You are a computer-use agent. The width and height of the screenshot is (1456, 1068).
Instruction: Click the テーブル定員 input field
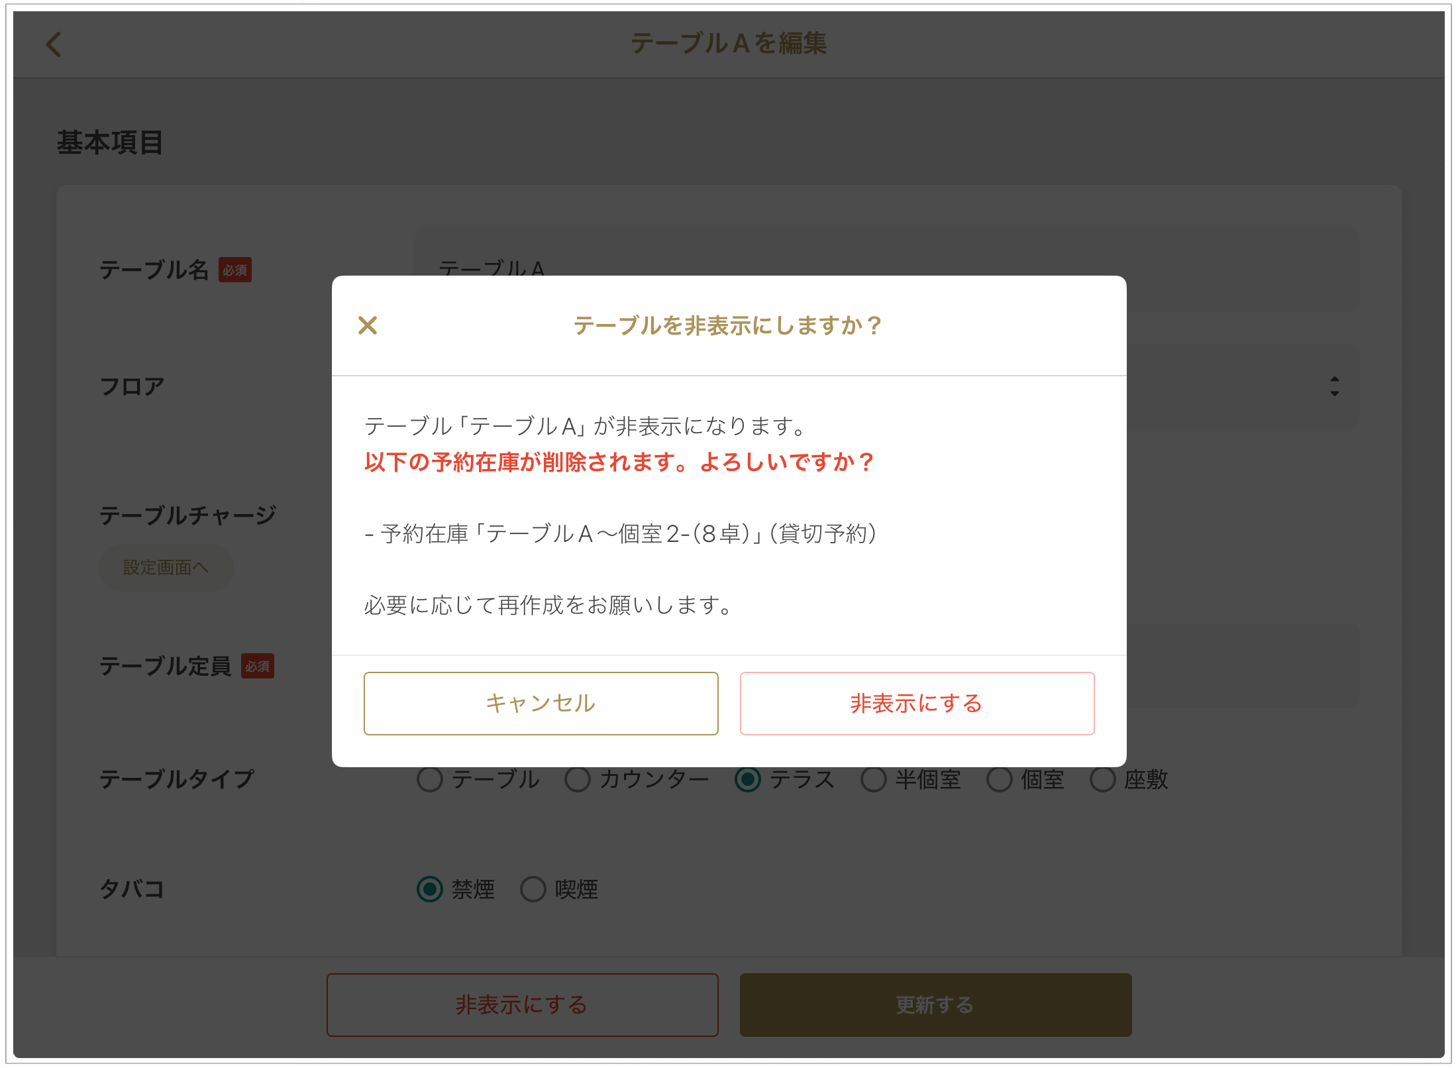1242,666
